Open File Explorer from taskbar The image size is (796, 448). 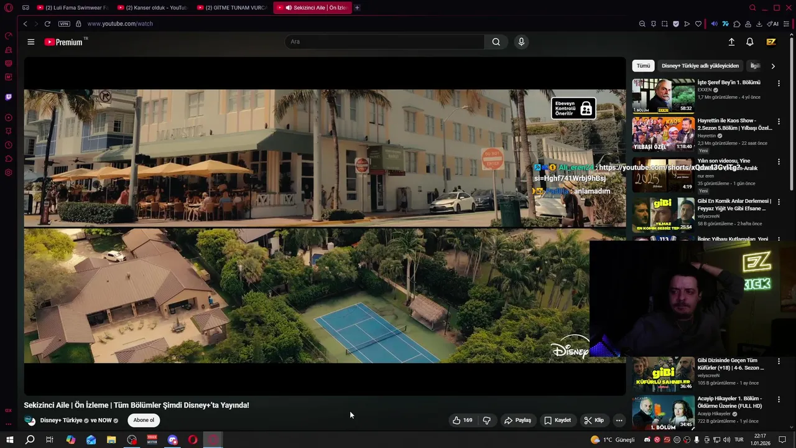pyautogui.click(x=111, y=440)
